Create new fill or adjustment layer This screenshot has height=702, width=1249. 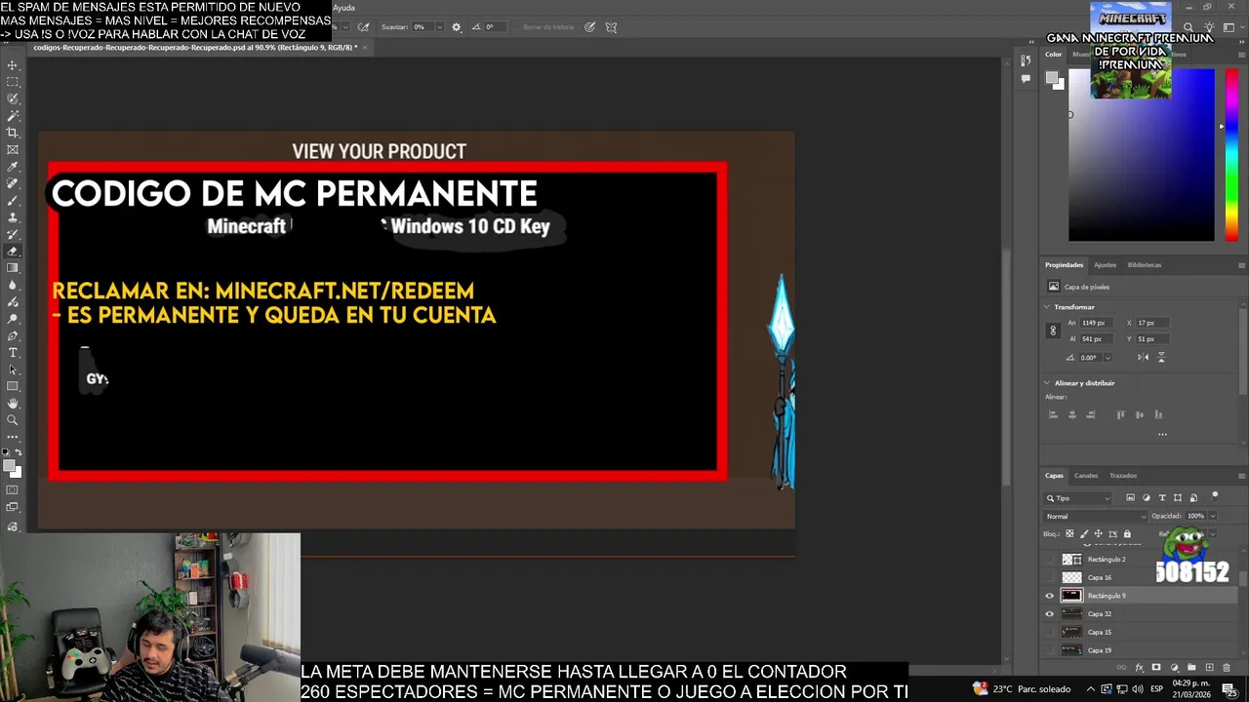[x=1174, y=668]
